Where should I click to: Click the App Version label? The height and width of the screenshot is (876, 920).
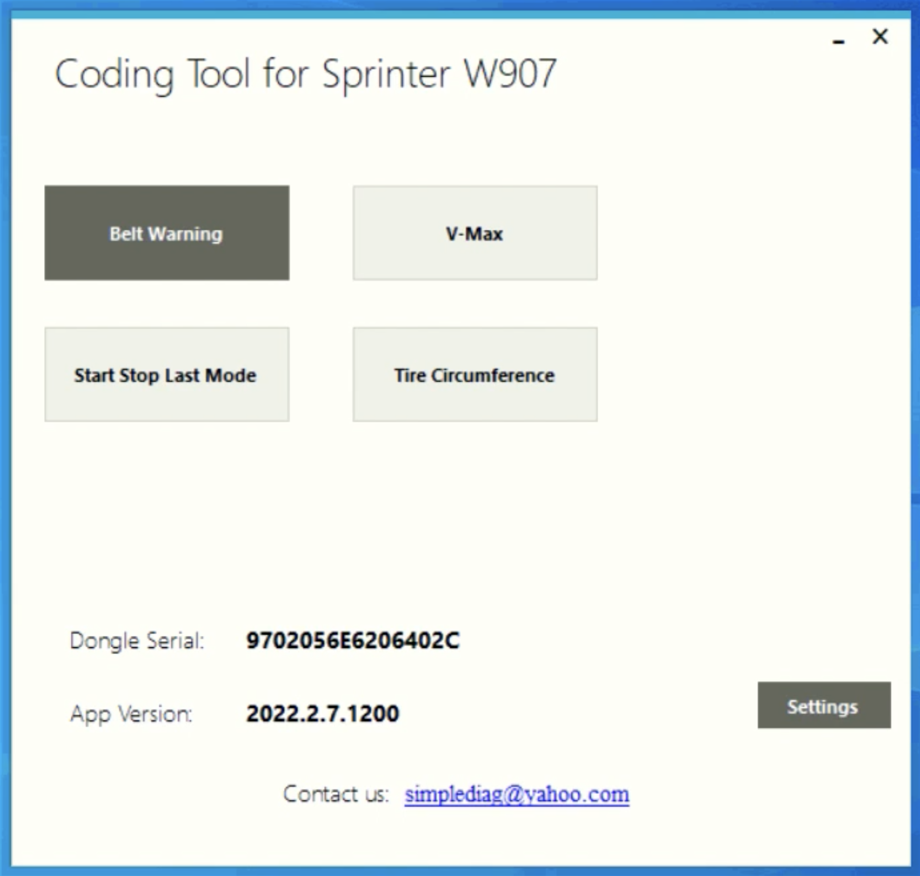coord(131,714)
